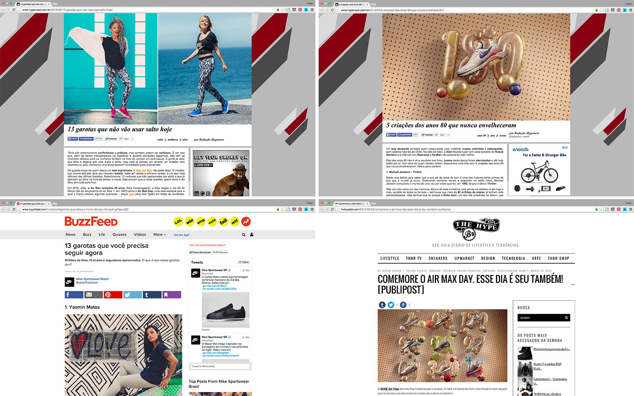The width and height of the screenshot is (634, 396).
Task: Open Chrome hamburger menu in BuzzFeed window
Action: tap(312, 209)
